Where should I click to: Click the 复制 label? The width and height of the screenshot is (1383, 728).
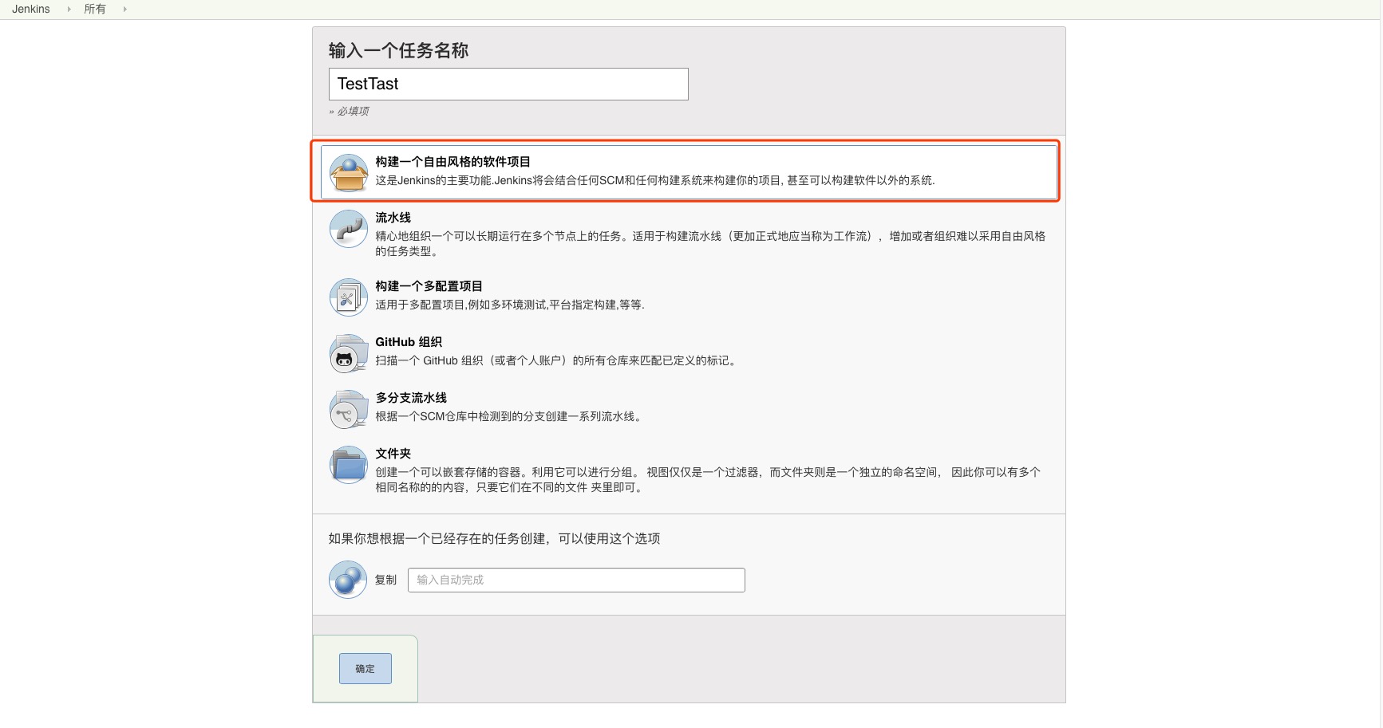(x=385, y=580)
